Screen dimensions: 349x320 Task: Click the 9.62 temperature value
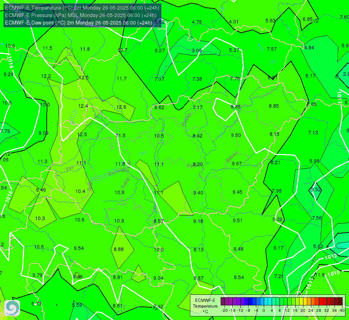[x=159, y=107]
